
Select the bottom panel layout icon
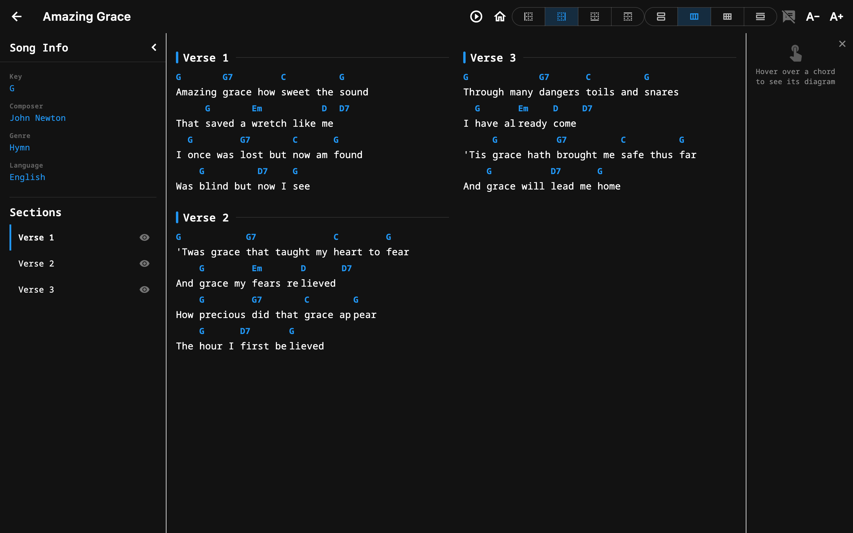[594, 16]
